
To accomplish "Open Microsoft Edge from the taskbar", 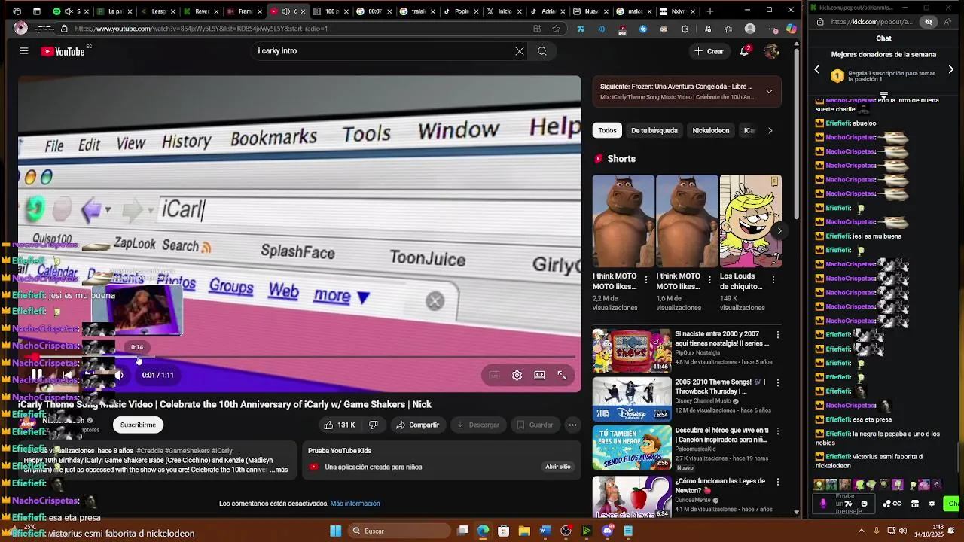I will click(x=483, y=531).
